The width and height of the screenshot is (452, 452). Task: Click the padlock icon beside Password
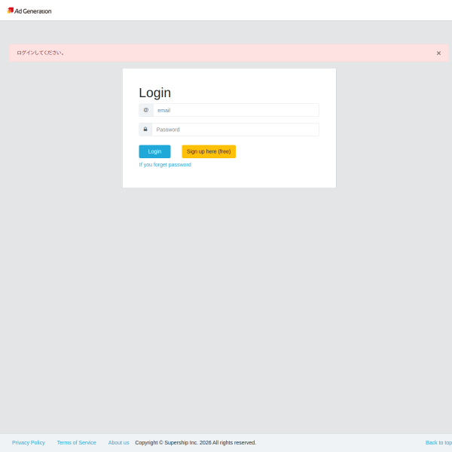(x=145, y=130)
